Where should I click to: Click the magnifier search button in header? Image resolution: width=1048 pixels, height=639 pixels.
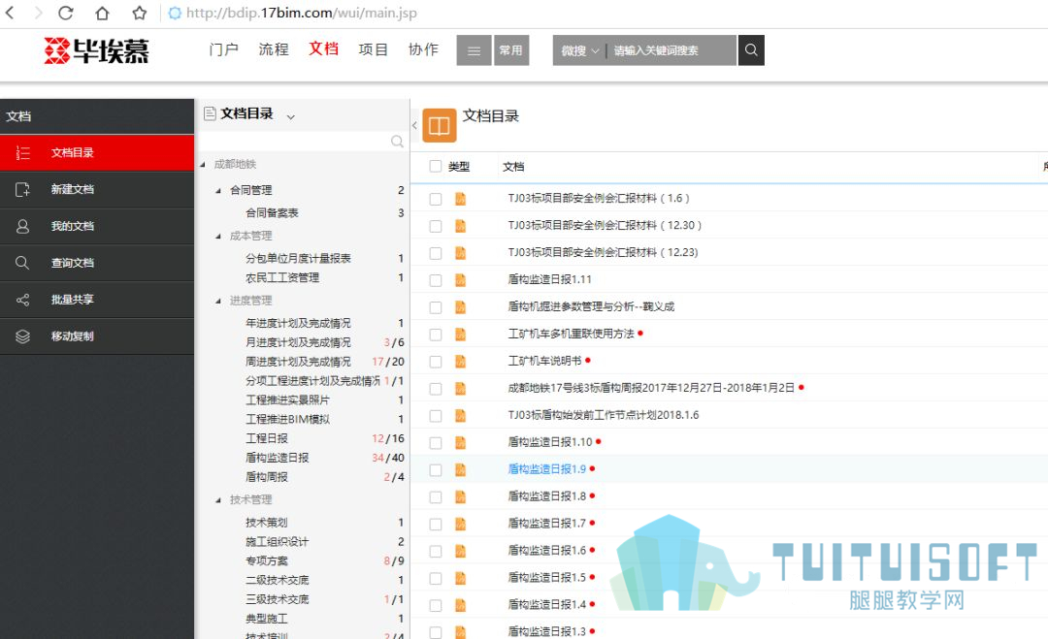click(x=751, y=50)
